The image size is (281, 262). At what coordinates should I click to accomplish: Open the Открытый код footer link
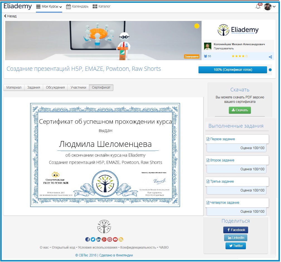click(x=64, y=248)
